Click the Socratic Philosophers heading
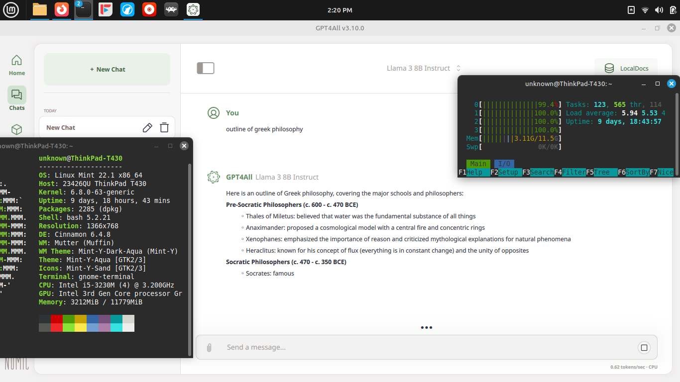The width and height of the screenshot is (680, 382). pyautogui.click(x=286, y=262)
